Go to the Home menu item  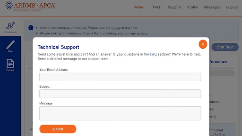tap(138, 7)
